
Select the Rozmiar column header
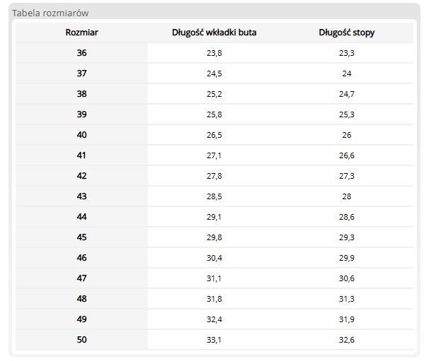click(81, 32)
